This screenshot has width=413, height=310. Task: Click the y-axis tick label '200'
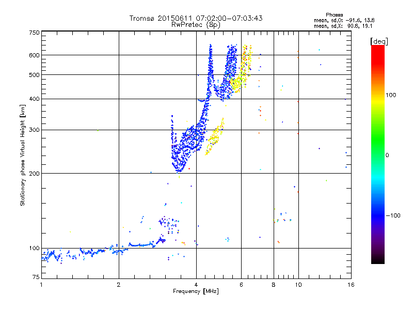34,174
